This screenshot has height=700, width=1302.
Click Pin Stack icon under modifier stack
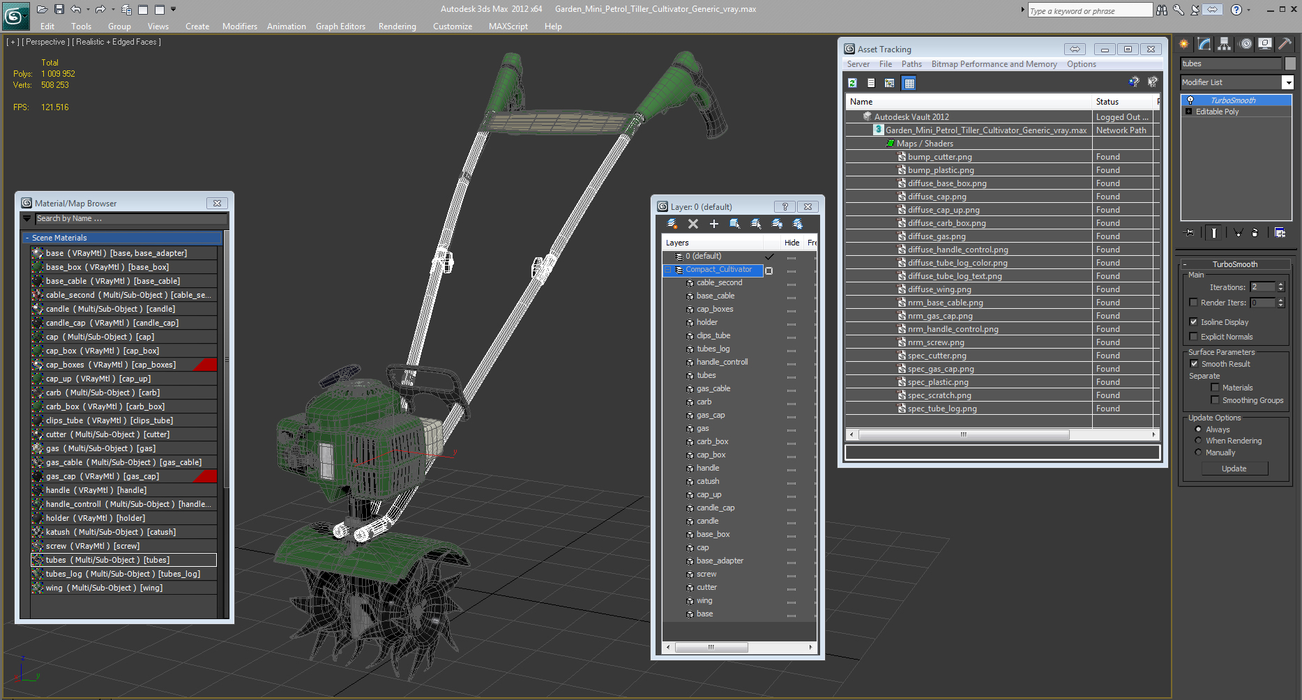click(1190, 233)
